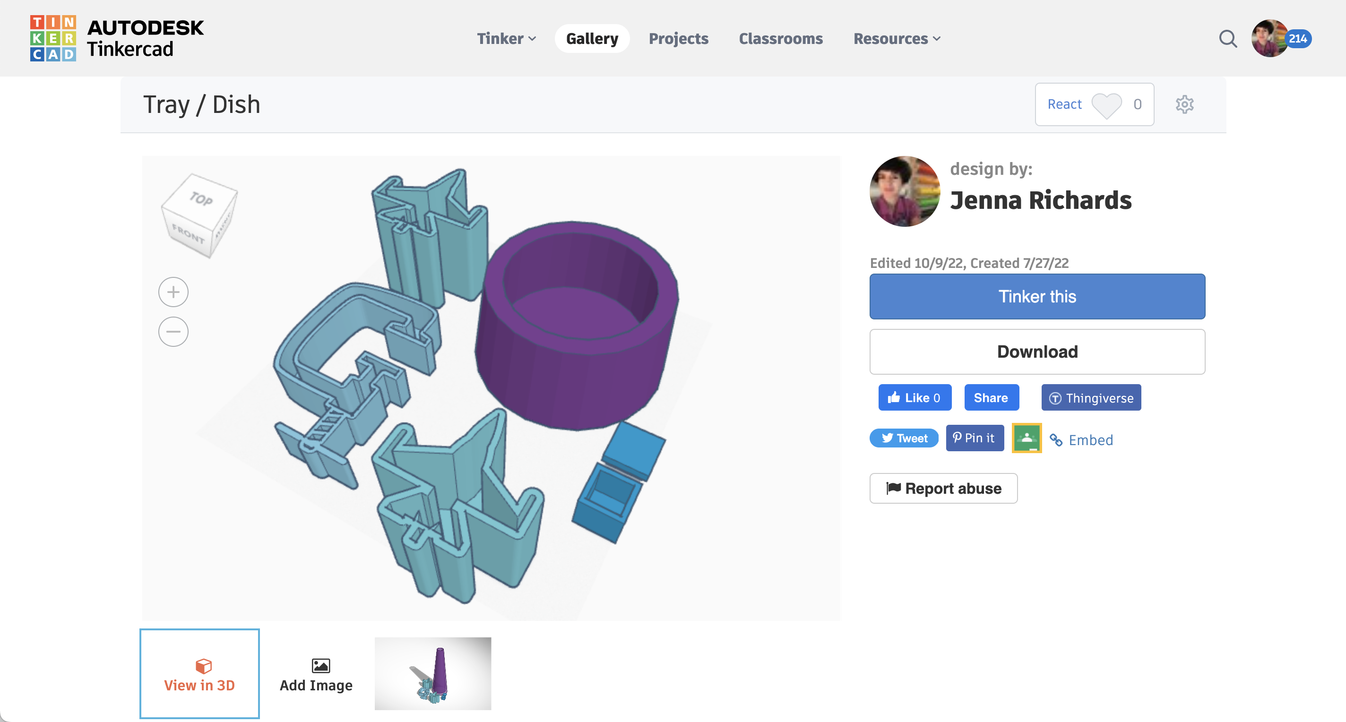Zoom in with the plus button
1346x722 pixels.
tap(173, 292)
